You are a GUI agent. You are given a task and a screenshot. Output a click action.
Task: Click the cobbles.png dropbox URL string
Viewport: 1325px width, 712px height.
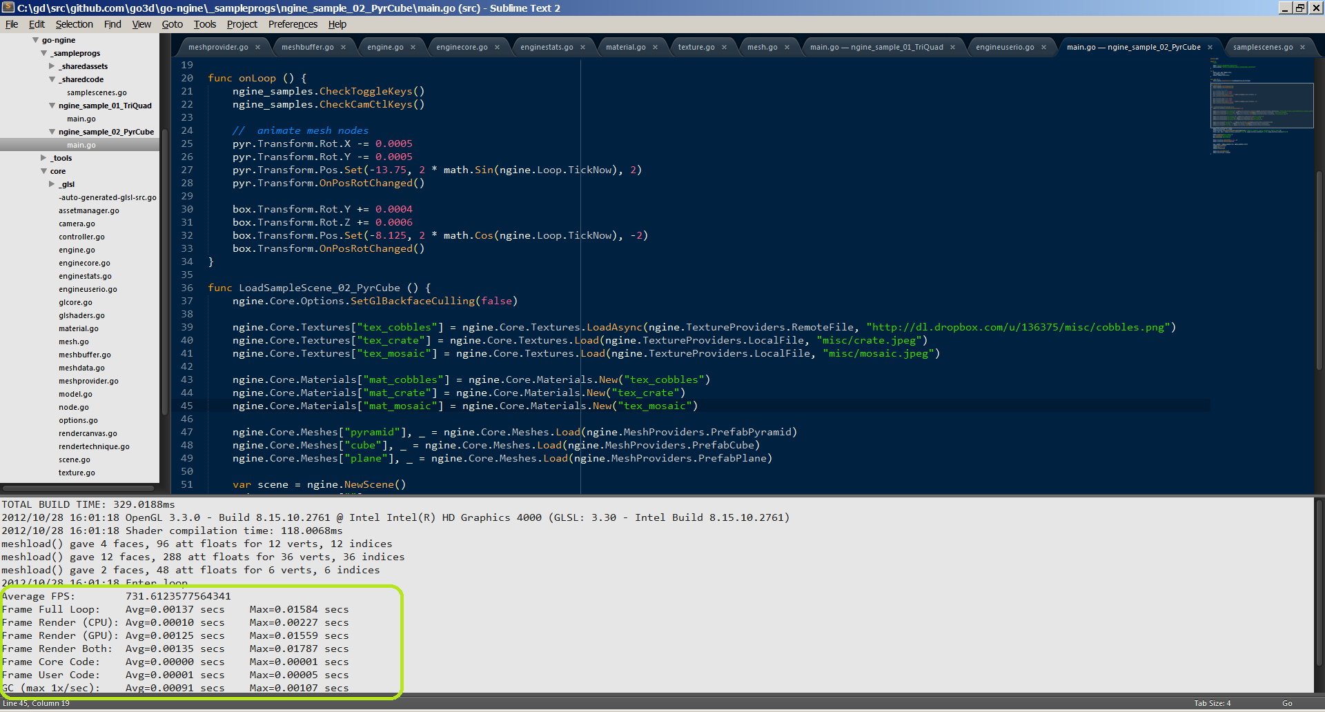pyautogui.click(x=1018, y=327)
